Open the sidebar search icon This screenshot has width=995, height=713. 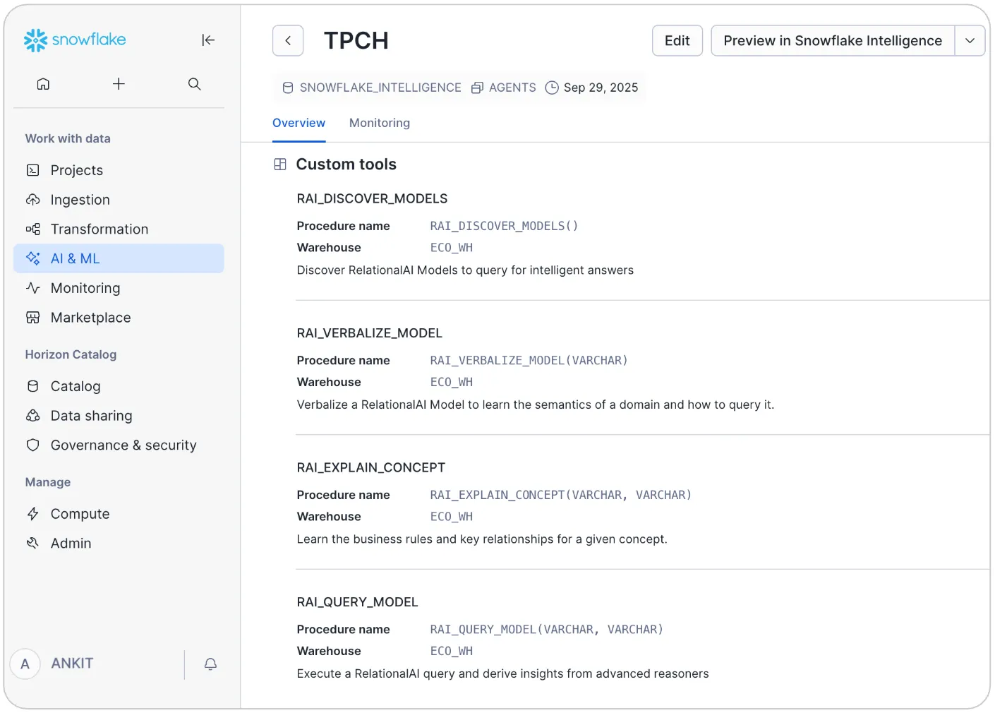[195, 84]
